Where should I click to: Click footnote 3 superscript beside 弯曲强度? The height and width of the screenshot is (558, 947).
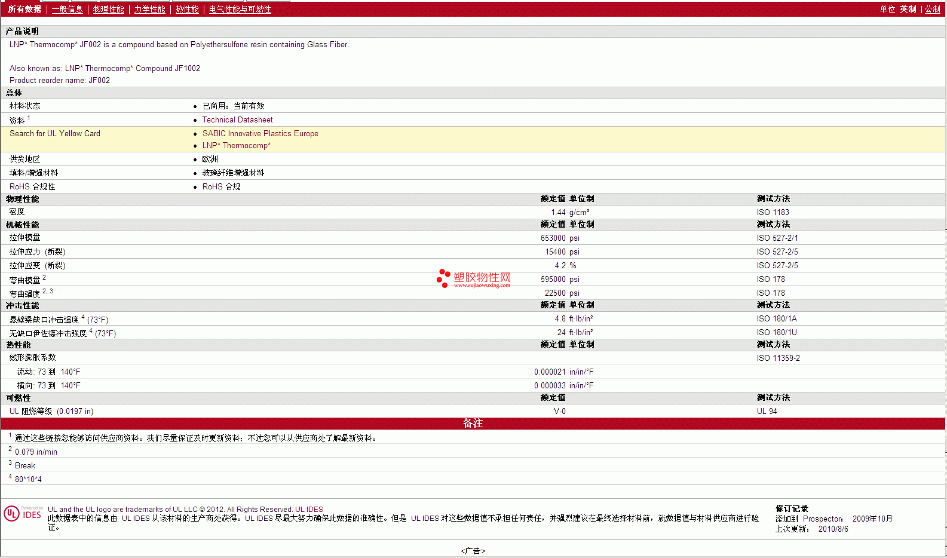pyautogui.click(x=51, y=291)
